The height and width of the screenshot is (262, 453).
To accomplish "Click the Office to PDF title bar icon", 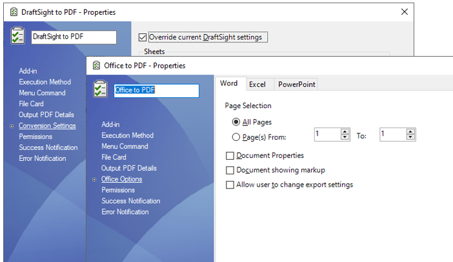I will [96, 66].
